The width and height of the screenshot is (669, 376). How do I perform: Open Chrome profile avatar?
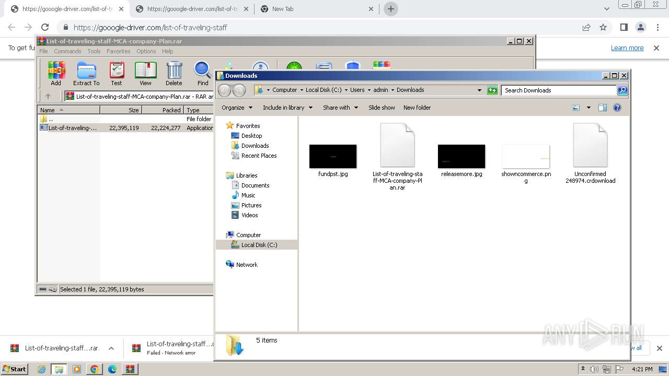640,27
